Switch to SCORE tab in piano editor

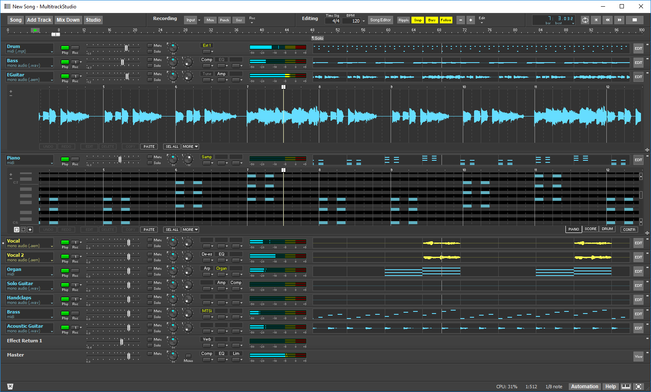pos(590,229)
